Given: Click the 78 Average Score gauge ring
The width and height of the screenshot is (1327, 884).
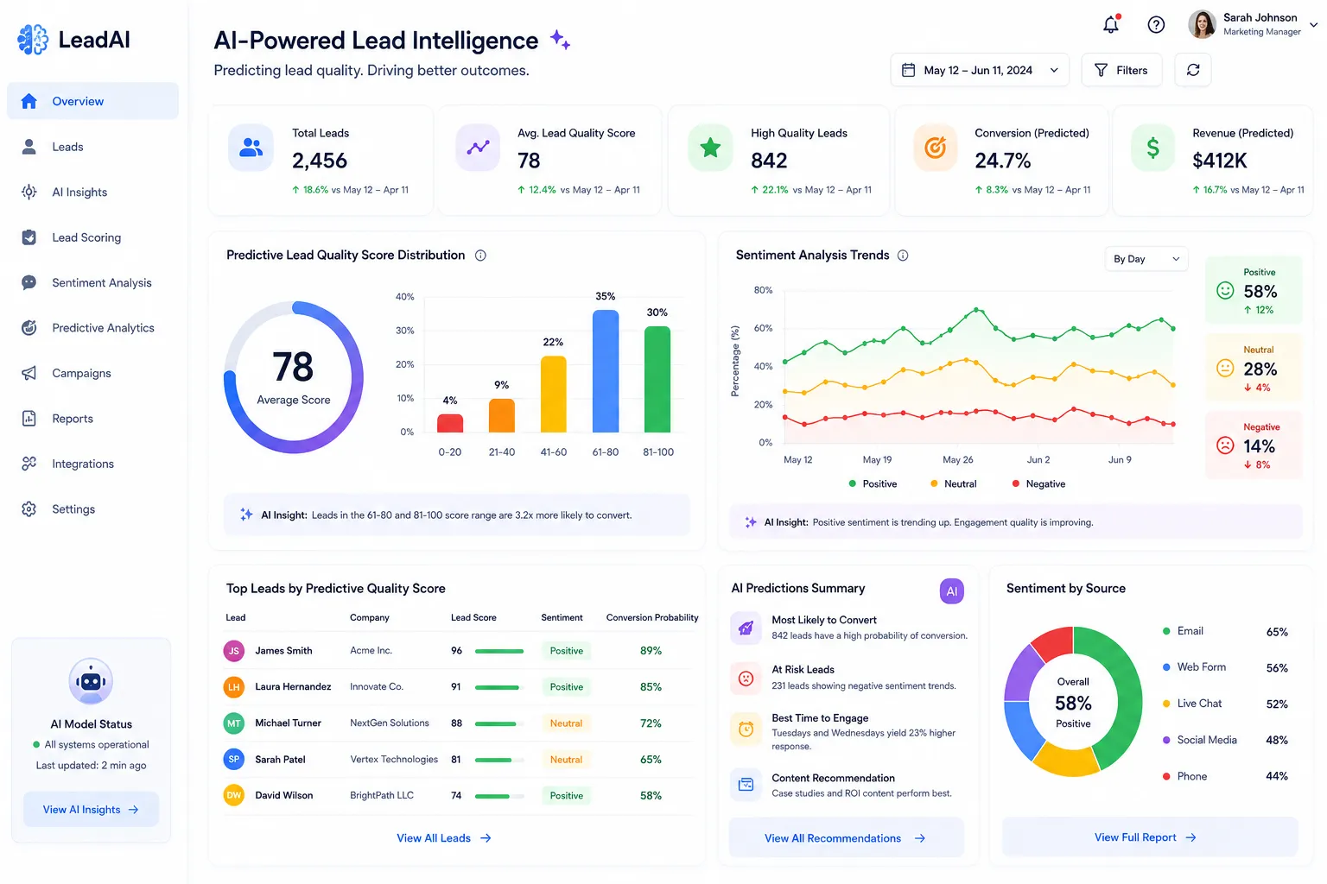Looking at the screenshot, I should pos(294,377).
